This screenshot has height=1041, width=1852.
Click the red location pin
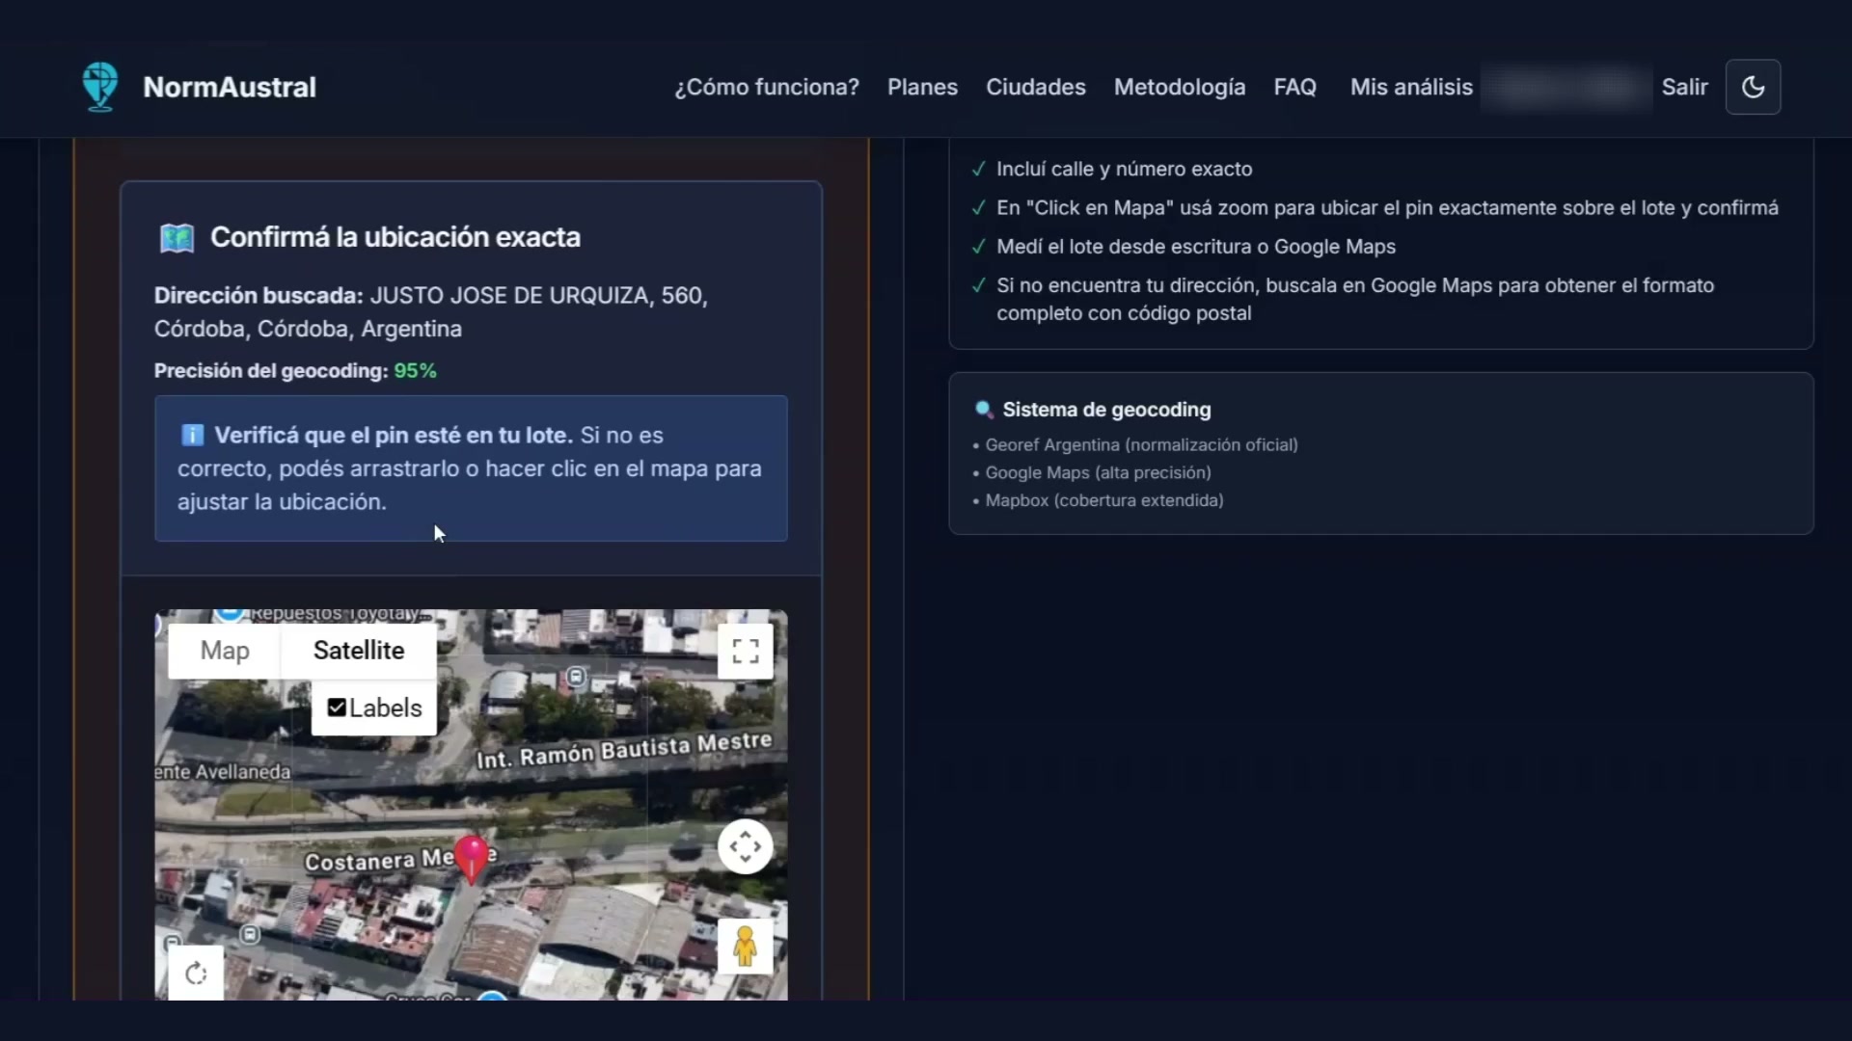[472, 857]
